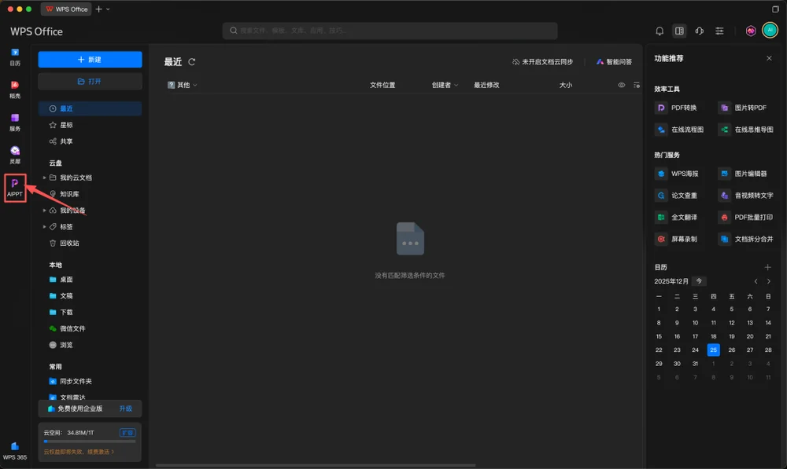Select 最近 in the navigation list
This screenshot has height=469, width=787.
(x=90, y=108)
